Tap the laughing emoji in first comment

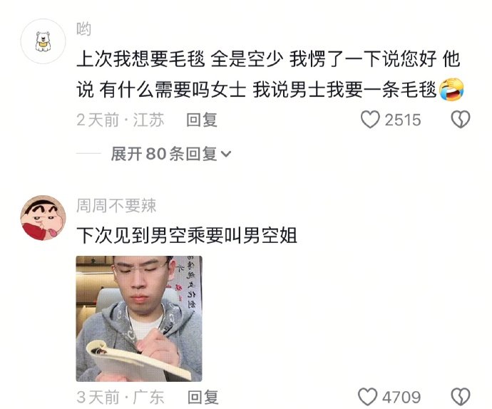tap(451, 90)
